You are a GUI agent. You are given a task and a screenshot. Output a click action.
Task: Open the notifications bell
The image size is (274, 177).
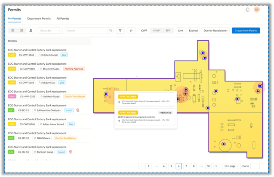[248, 10]
